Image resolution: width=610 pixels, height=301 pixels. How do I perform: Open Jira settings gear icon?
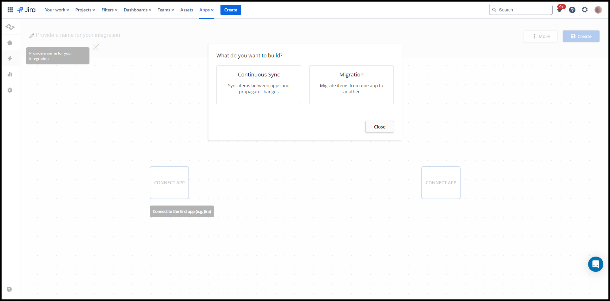coord(585,10)
